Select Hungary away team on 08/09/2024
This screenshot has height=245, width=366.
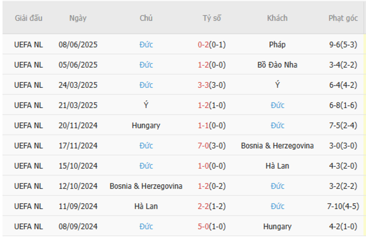point(277,227)
